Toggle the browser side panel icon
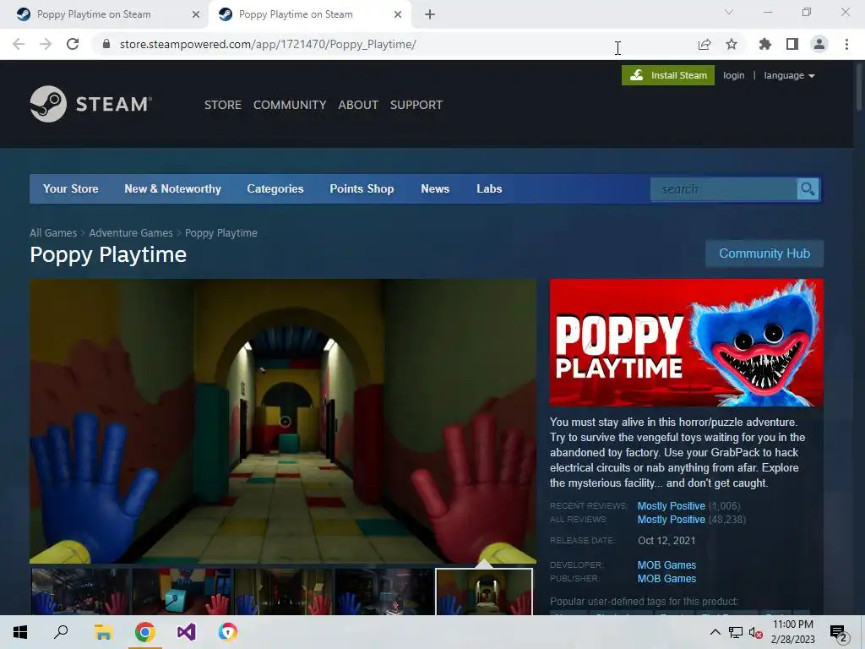 click(792, 44)
